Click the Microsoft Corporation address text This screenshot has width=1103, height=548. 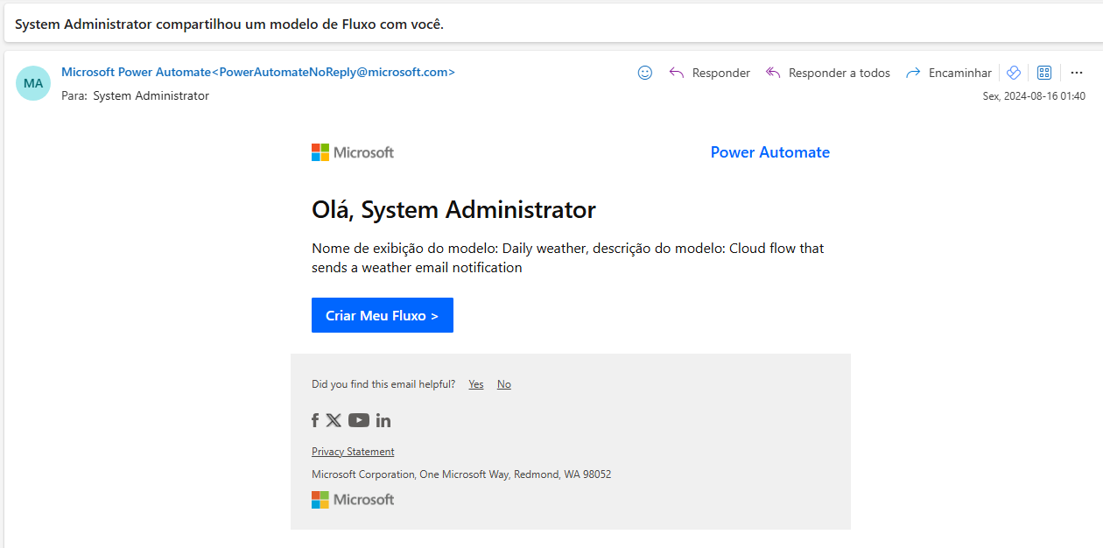pyautogui.click(x=461, y=474)
